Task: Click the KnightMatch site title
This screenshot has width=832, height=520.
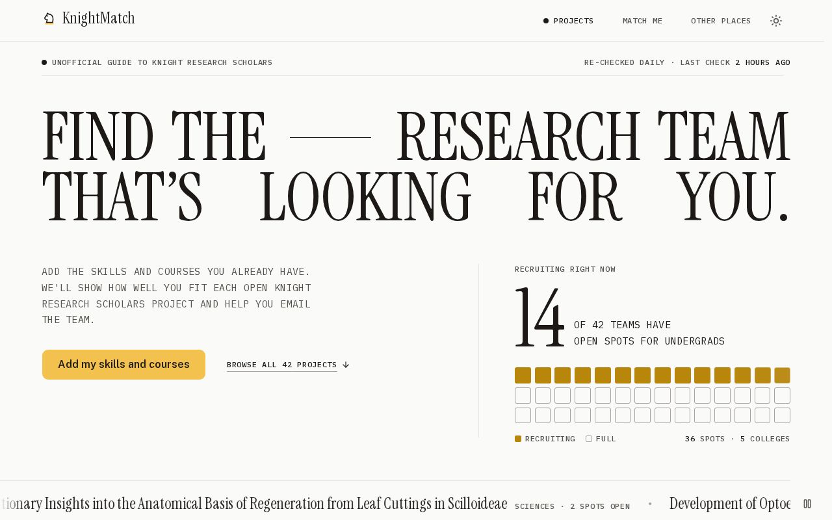Action: (x=99, y=19)
